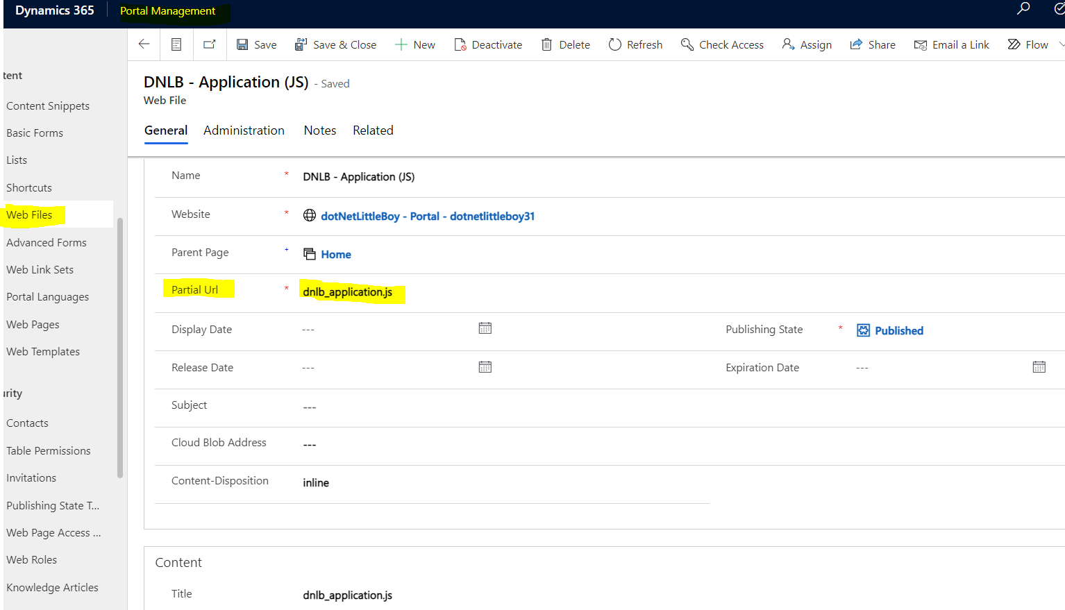Open Web Page Access ... in sidebar
Screen dimensions: 1065x610
(x=53, y=533)
